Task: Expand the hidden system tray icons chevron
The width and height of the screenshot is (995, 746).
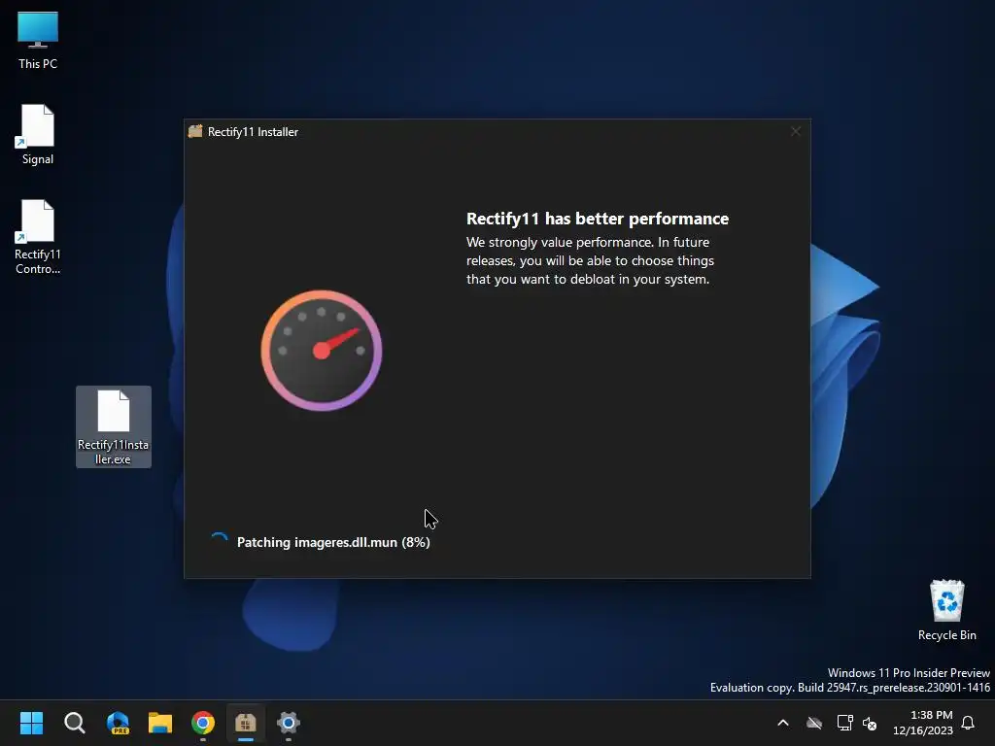Action: point(783,723)
